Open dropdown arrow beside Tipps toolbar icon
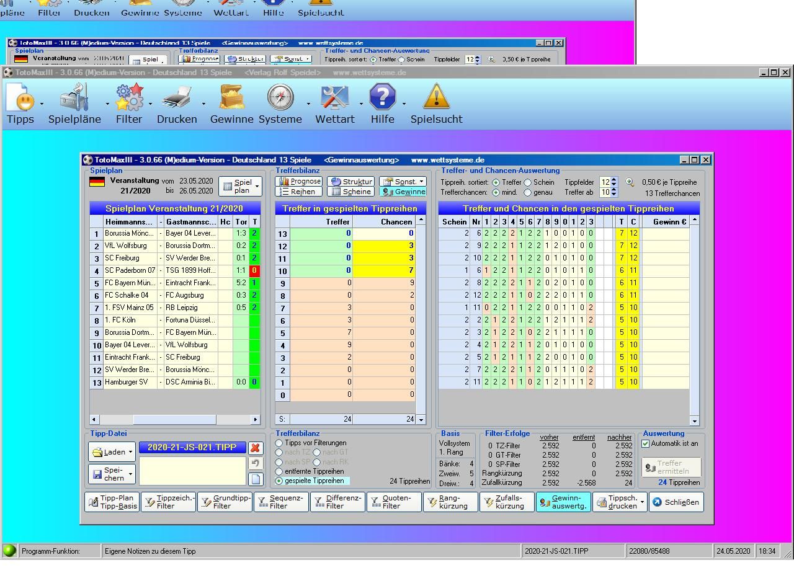The height and width of the screenshot is (568, 794). coord(42,104)
